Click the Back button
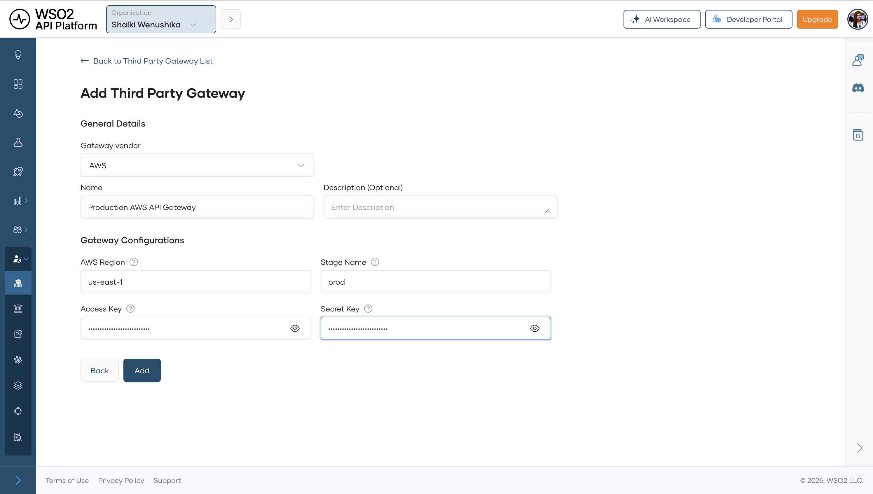Viewport: 873px width, 494px height. click(x=99, y=370)
